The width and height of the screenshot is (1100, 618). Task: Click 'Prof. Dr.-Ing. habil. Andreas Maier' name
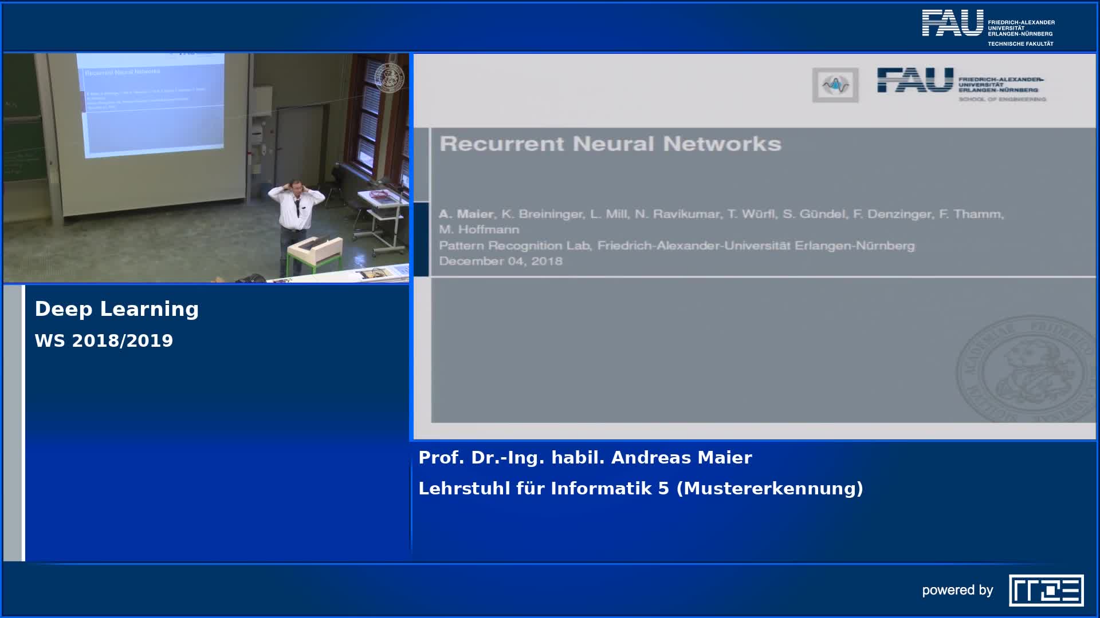585,458
